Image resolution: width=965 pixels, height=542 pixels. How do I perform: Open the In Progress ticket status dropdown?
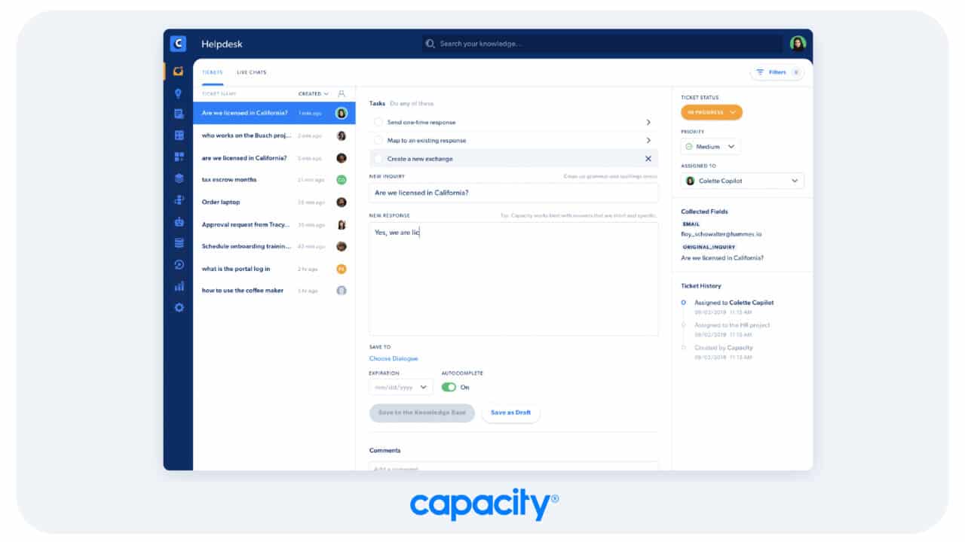coord(711,112)
